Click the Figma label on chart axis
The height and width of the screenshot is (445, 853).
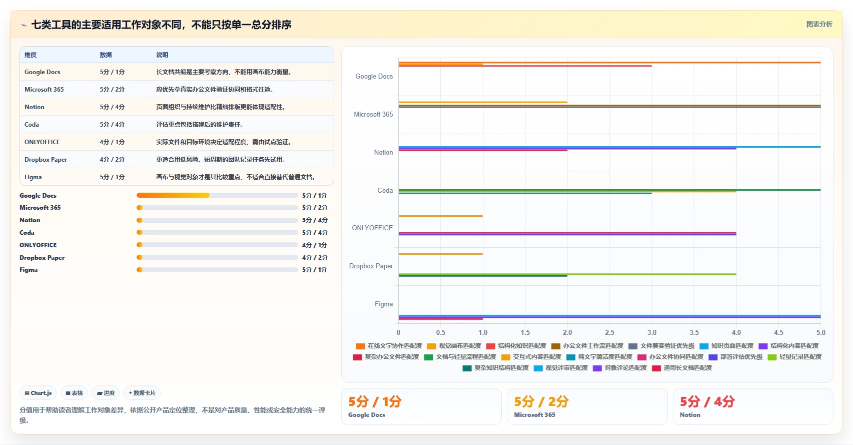(384, 304)
